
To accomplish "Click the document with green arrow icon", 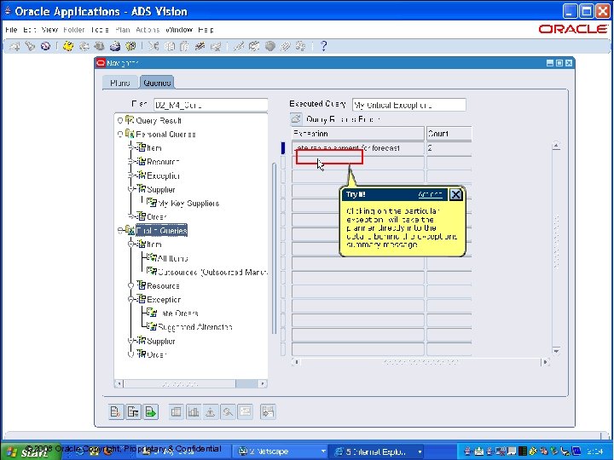I will pyautogui.click(x=151, y=411).
